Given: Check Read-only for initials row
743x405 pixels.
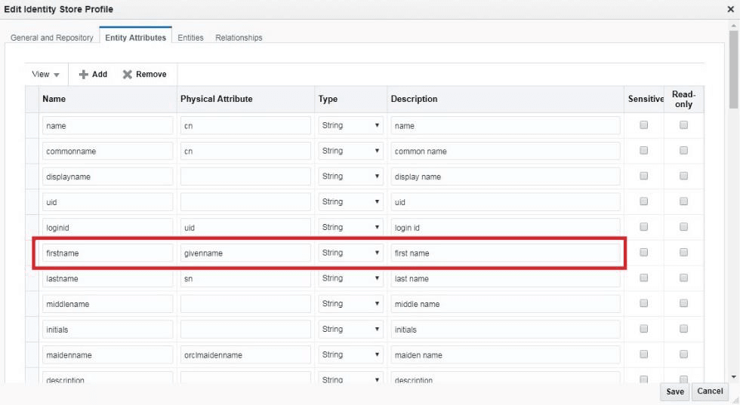Looking at the screenshot, I should coord(683,329).
